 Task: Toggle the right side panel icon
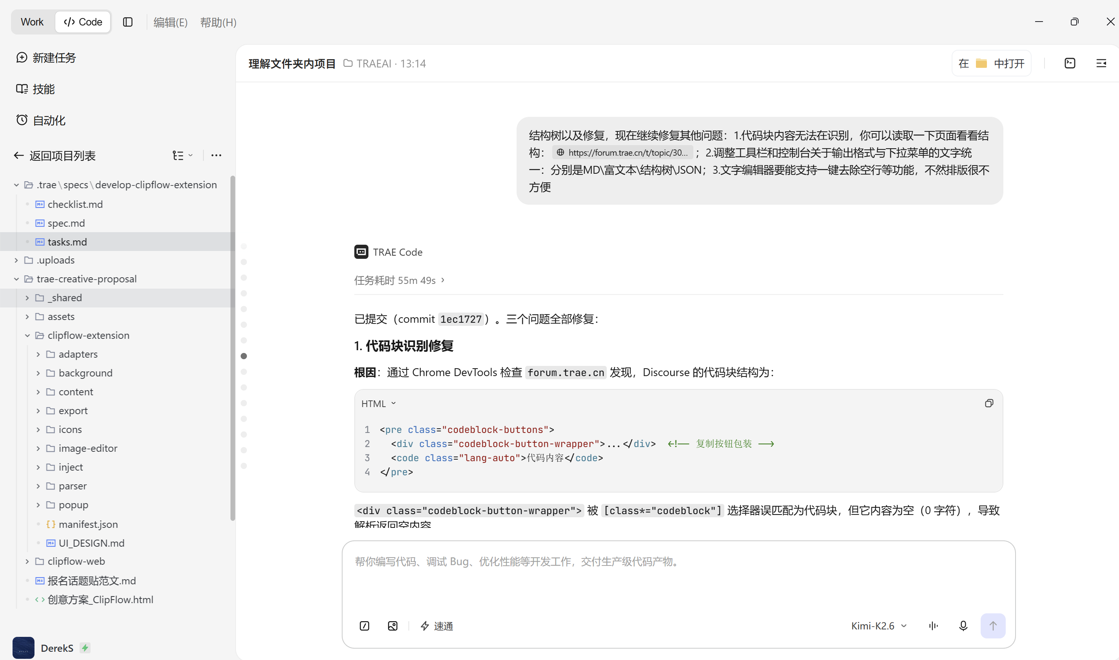click(x=1101, y=63)
